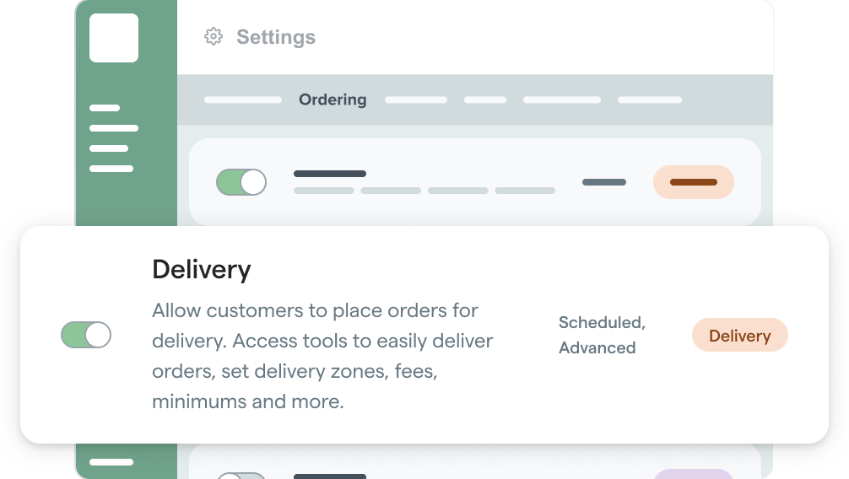The width and height of the screenshot is (849, 479).
Task: Click the purple badge in bottom row
Action: pos(694,474)
